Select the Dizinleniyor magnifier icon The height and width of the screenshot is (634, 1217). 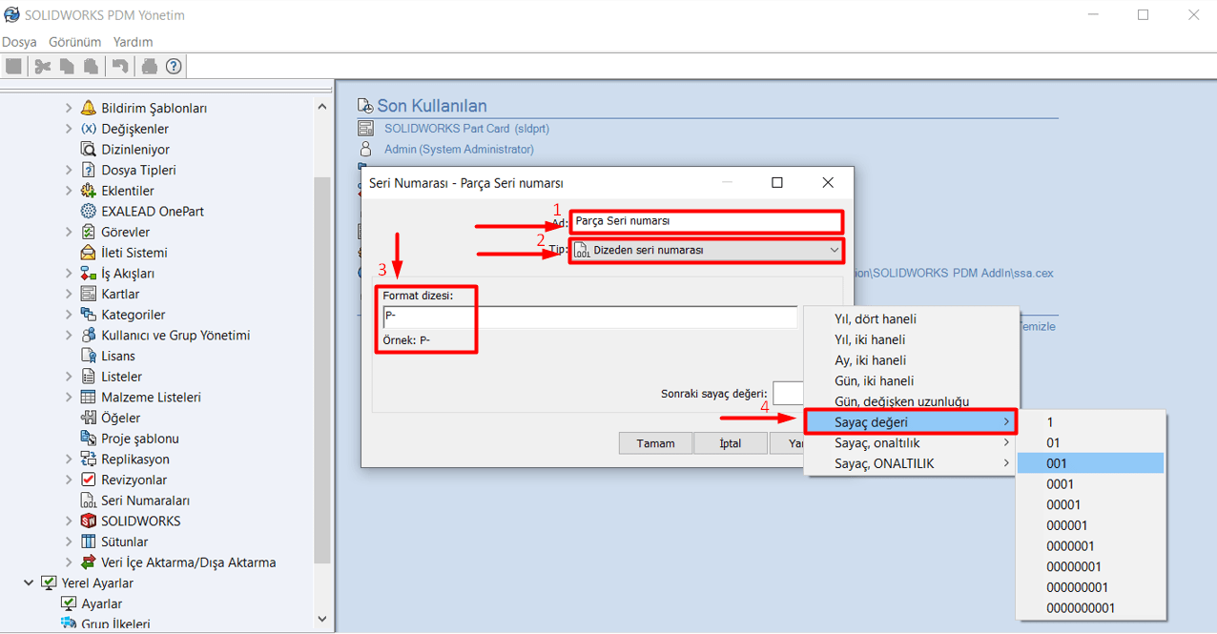[89, 149]
